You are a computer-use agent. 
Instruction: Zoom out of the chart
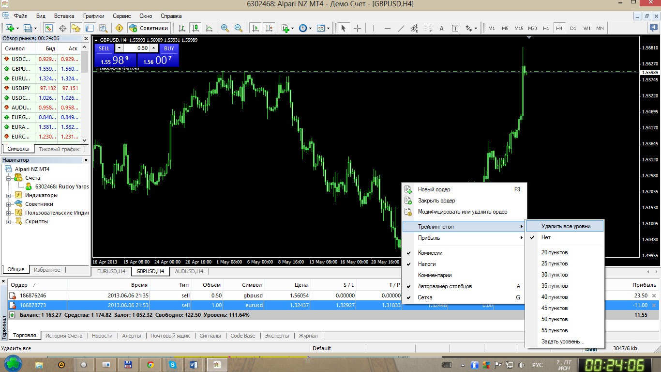pyautogui.click(x=239, y=28)
